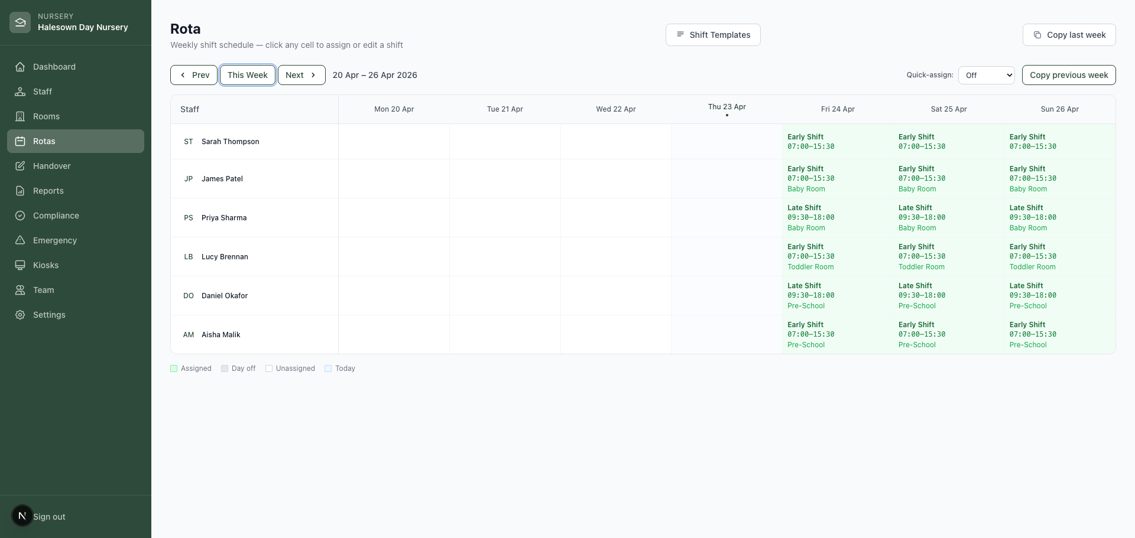Click the Settings gear icon
Screen dimensions: 1135x538
[20, 315]
